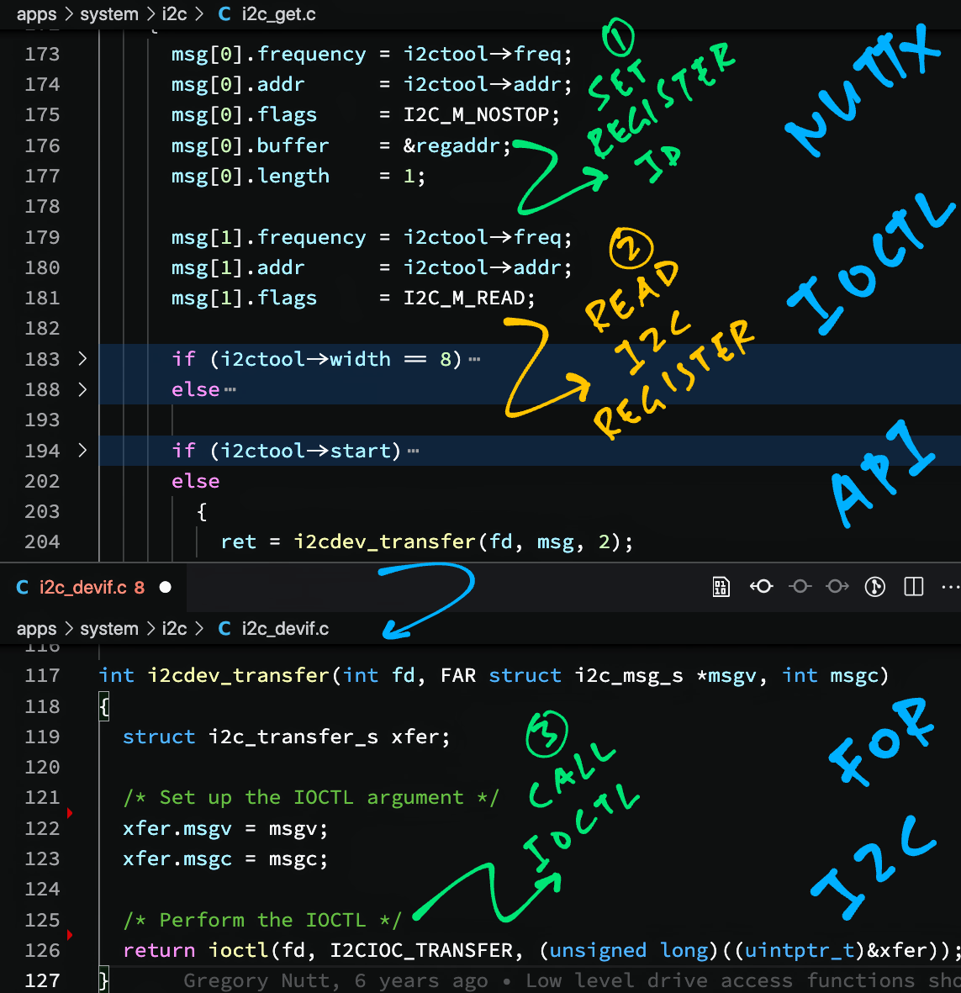Select 'apps' breadcrumb in i2c_get.c path
961x993 pixels.
tap(37, 14)
